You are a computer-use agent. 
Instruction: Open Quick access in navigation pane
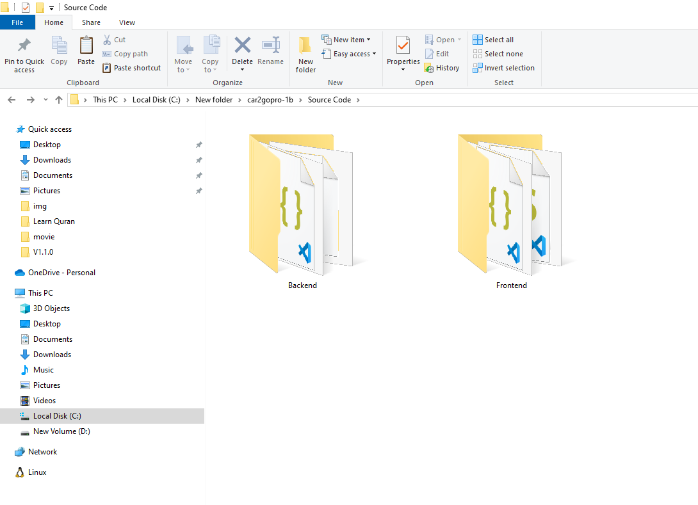point(50,129)
